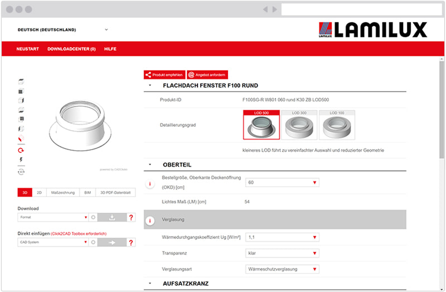Viewport: 446px width, 292px height.
Task: Click the circular 3D view icon
Action: [x=21, y=172]
